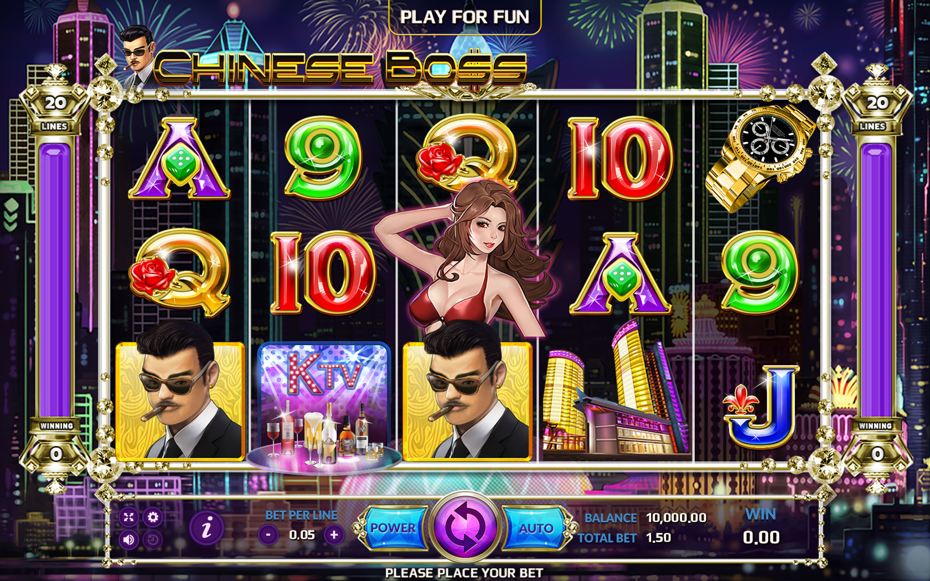Start AUTO spin mode
The height and width of the screenshot is (581, 930).
pos(536,528)
